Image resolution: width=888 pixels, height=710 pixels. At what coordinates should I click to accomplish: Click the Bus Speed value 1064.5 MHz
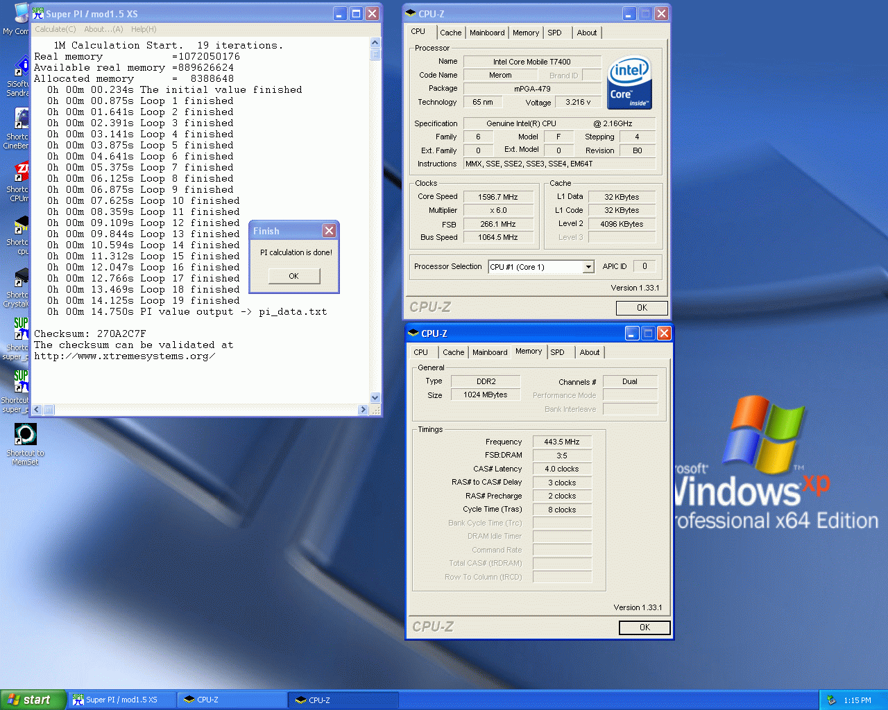[498, 237]
